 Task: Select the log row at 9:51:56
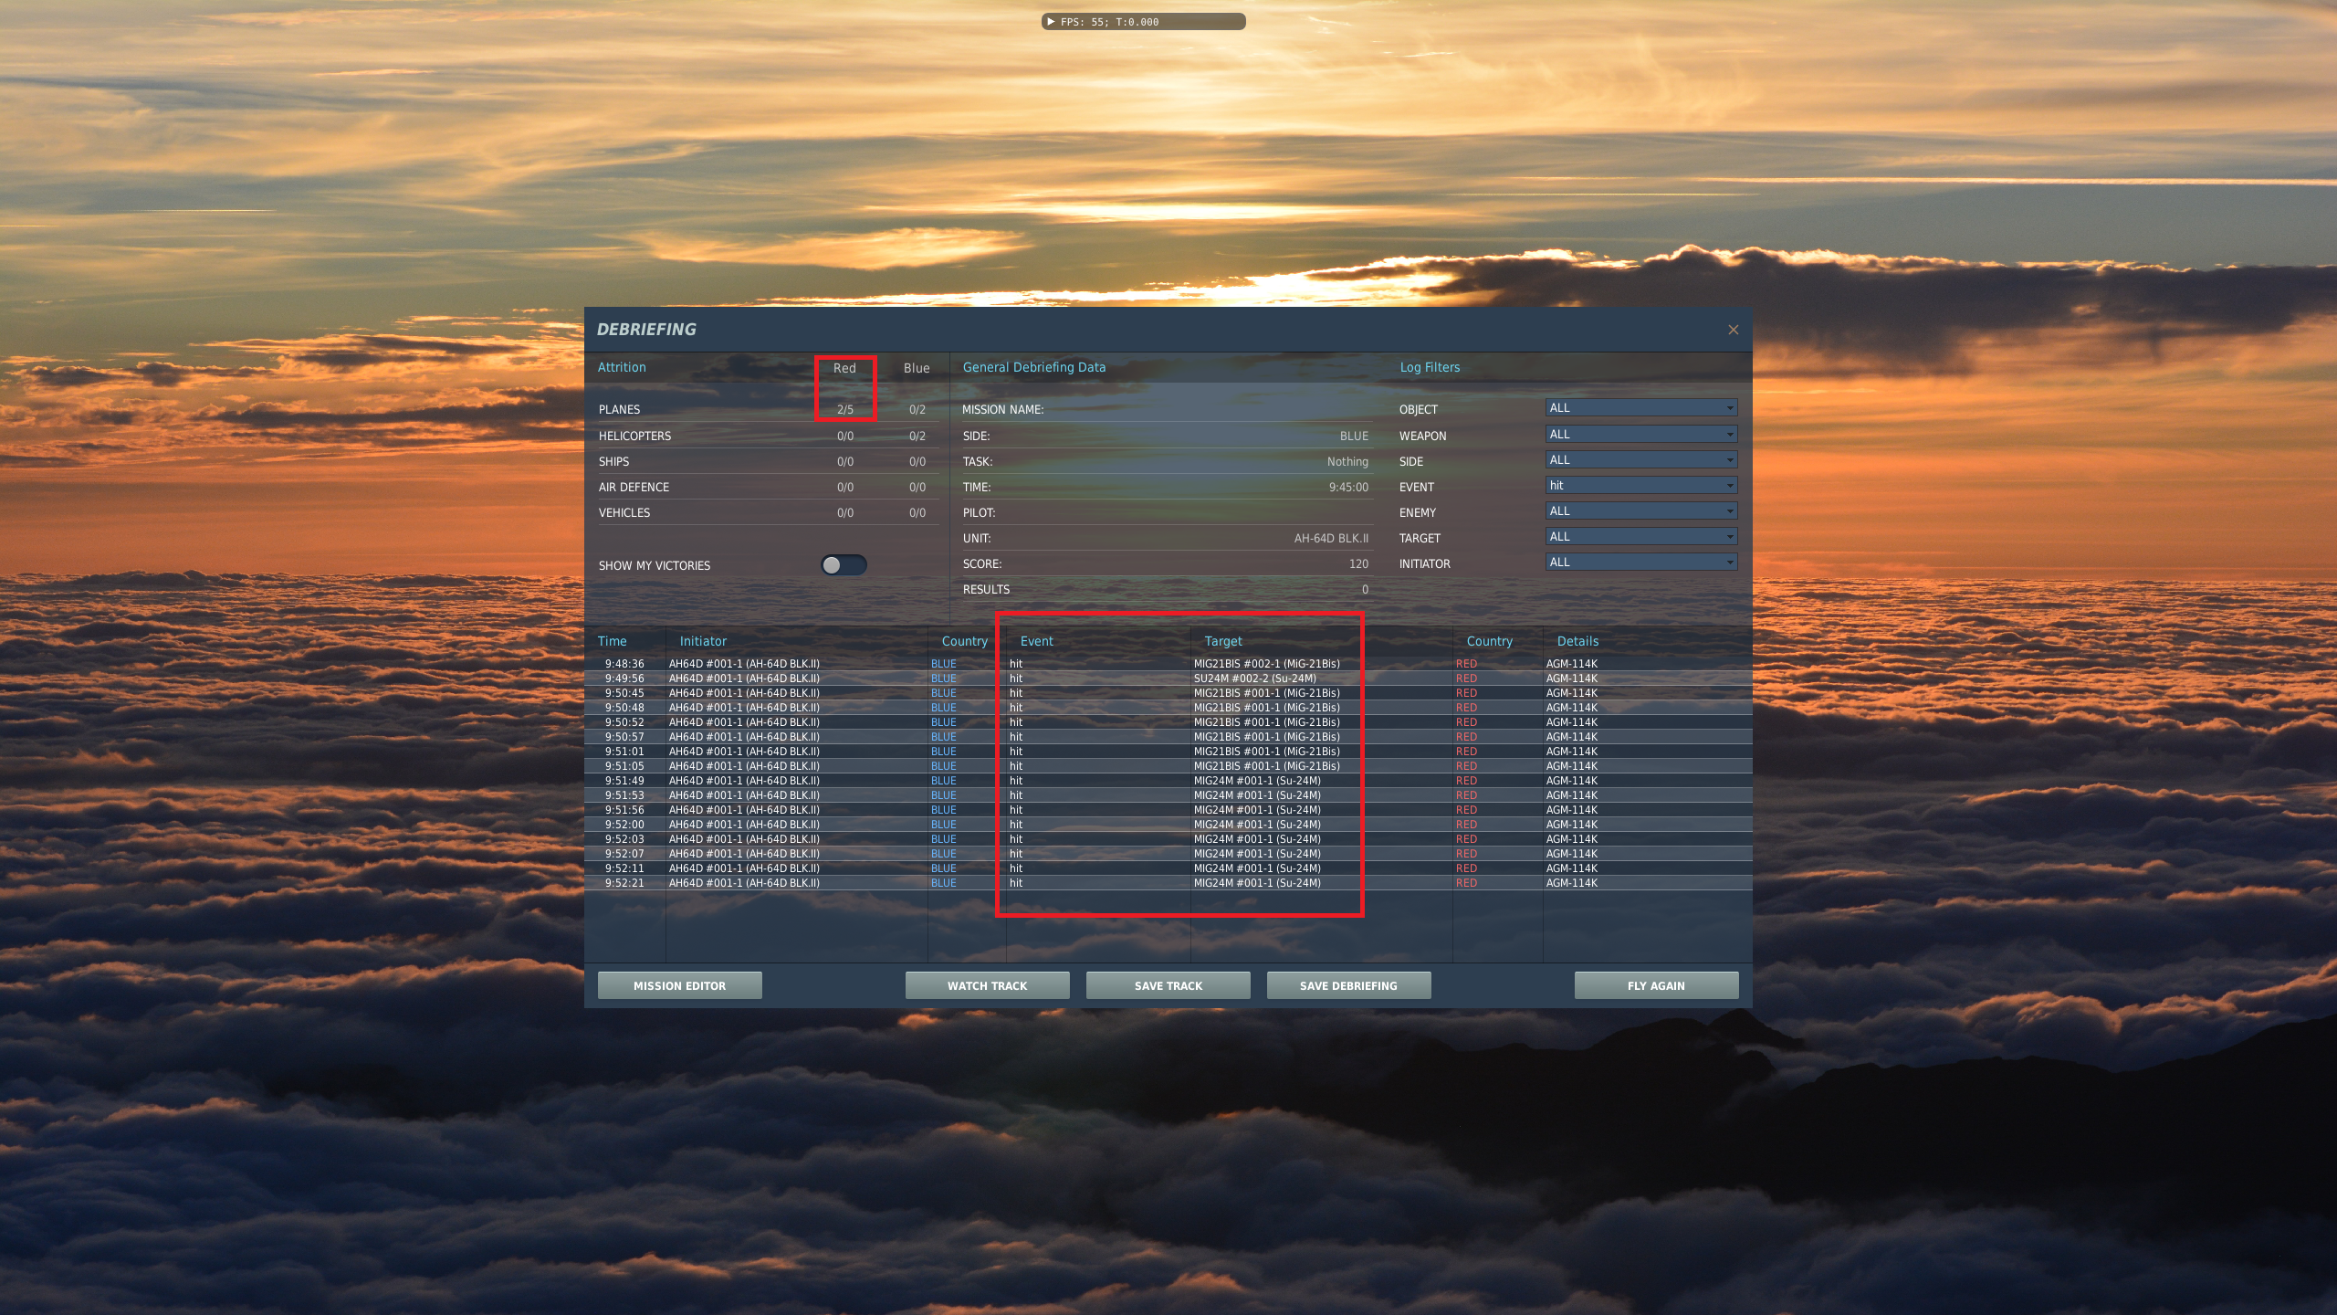pos(1168,810)
